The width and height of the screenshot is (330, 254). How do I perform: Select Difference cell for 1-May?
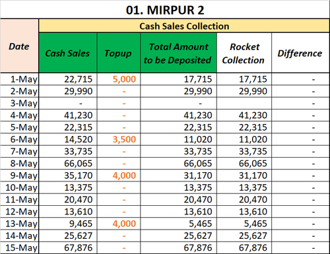300,79
